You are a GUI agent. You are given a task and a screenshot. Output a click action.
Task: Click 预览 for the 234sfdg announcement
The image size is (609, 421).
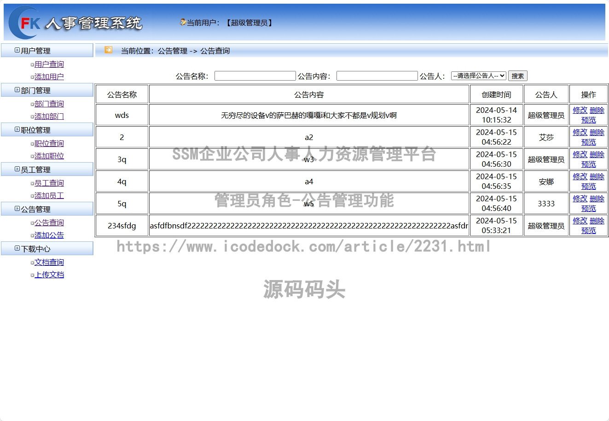point(589,230)
